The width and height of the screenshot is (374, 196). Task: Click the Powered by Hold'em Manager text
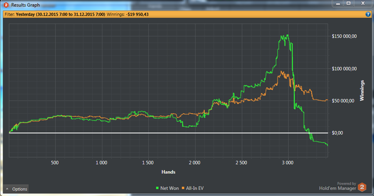(338, 186)
